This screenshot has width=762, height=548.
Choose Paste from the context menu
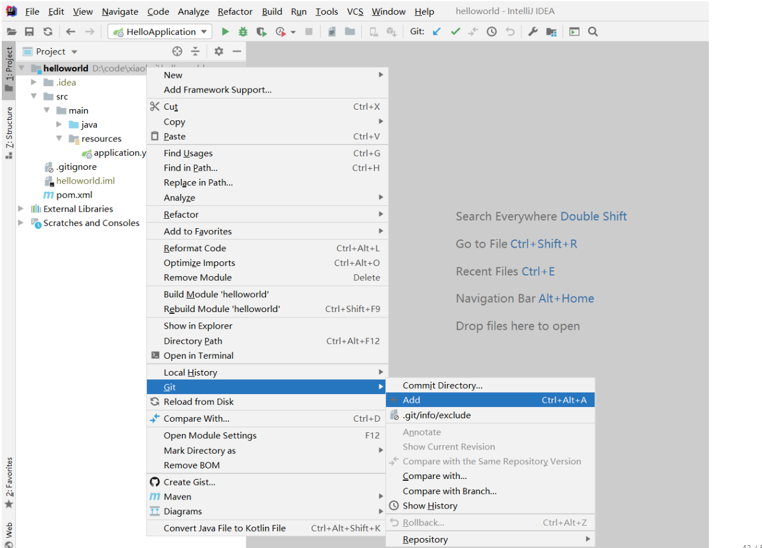coord(267,136)
